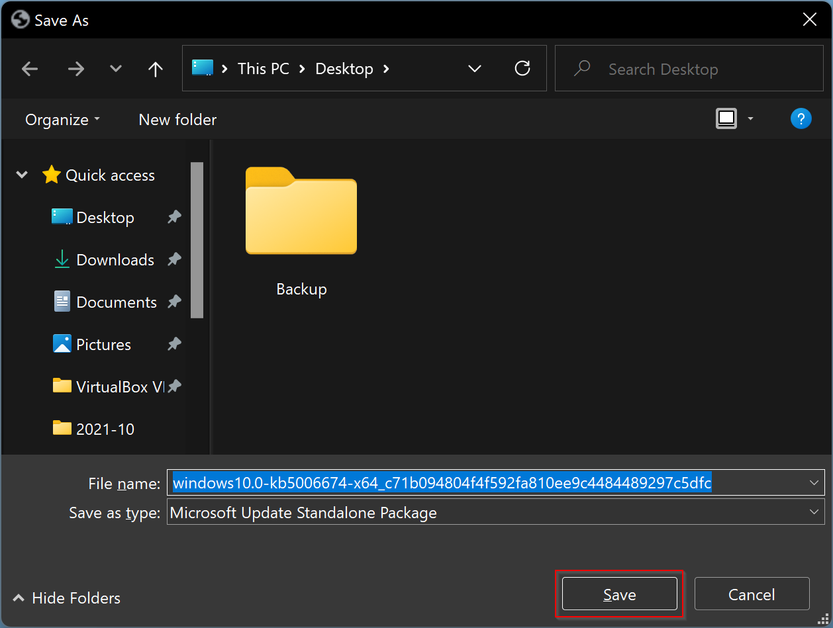The height and width of the screenshot is (628, 833).
Task: Open the 2021-10 folder in navigation pane
Action: point(93,429)
